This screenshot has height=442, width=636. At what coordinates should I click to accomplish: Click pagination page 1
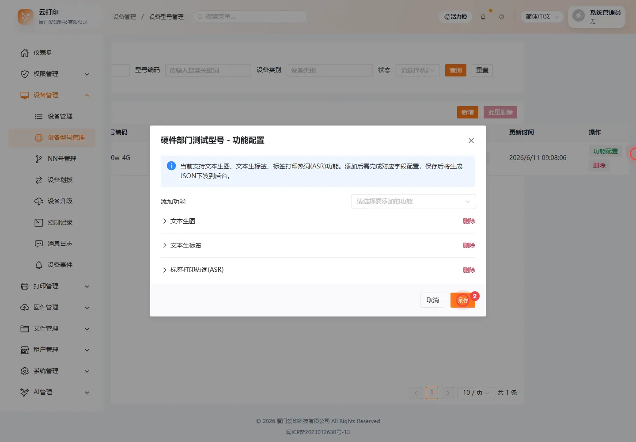(432, 392)
